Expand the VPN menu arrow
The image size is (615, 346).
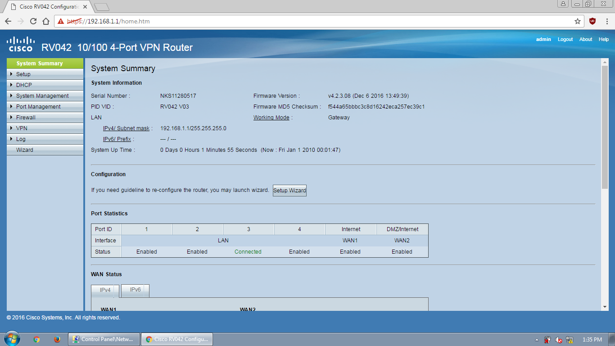point(11,128)
